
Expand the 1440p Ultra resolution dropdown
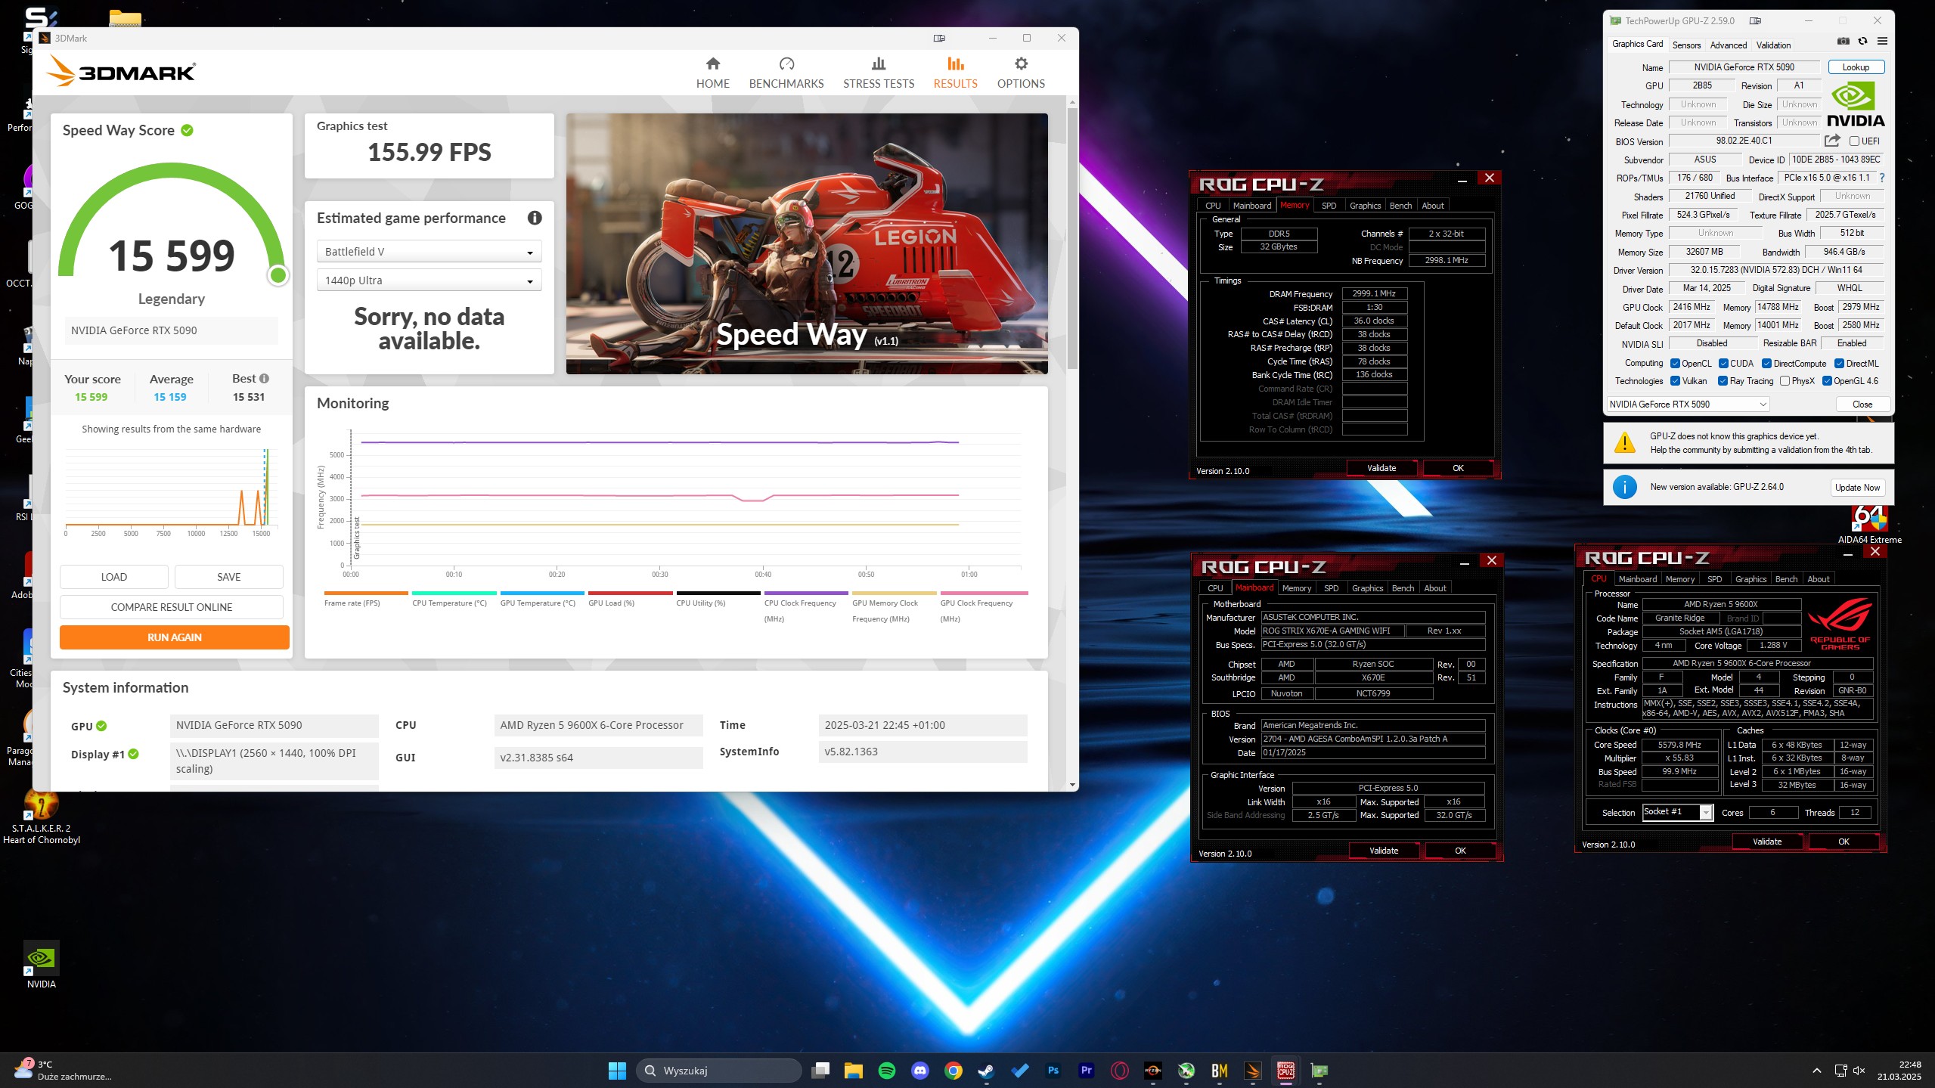pyautogui.click(x=429, y=281)
